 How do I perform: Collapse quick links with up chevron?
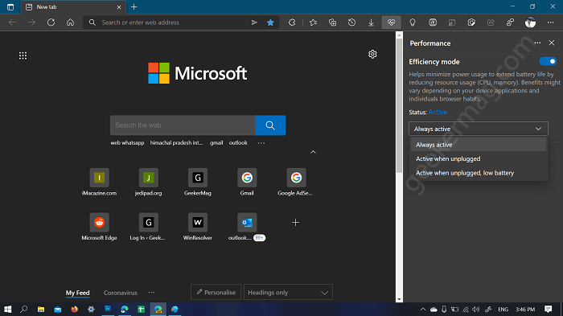click(313, 152)
